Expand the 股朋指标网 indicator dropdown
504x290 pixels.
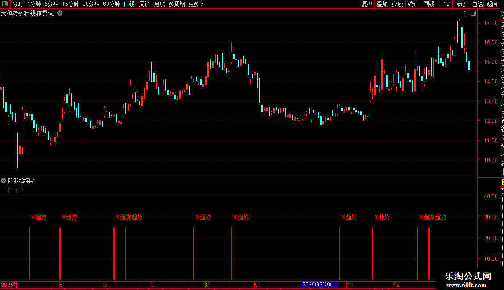4,181
